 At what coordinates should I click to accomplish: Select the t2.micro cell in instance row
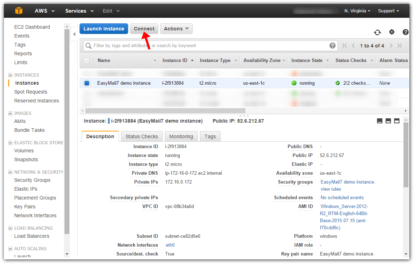[207, 83]
